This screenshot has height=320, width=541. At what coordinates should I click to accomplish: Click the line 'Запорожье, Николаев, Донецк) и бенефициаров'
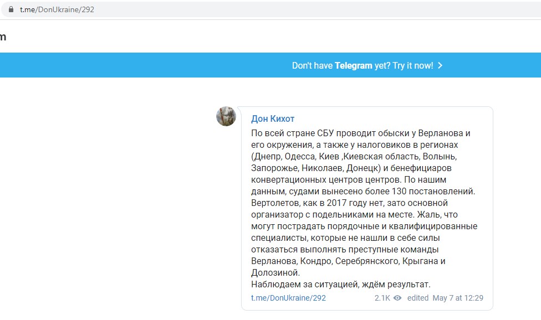coord(351,168)
